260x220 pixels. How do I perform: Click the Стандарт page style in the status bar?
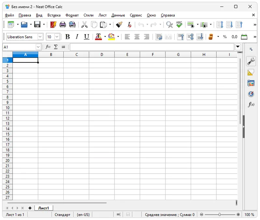[62, 215]
